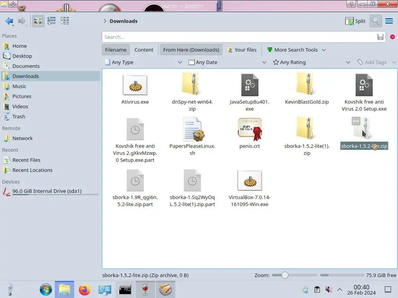Image resolution: width=398 pixels, height=298 pixels.
Task: Click the save search icon
Action: [380, 37]
